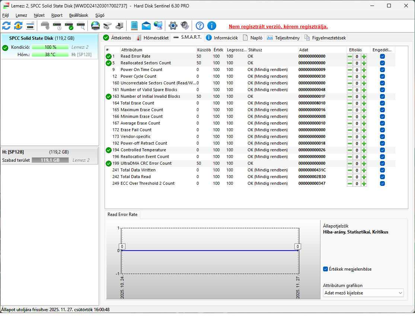
Task: Open the Attribútum grafikon dropdown
Action: pos(363,293)
